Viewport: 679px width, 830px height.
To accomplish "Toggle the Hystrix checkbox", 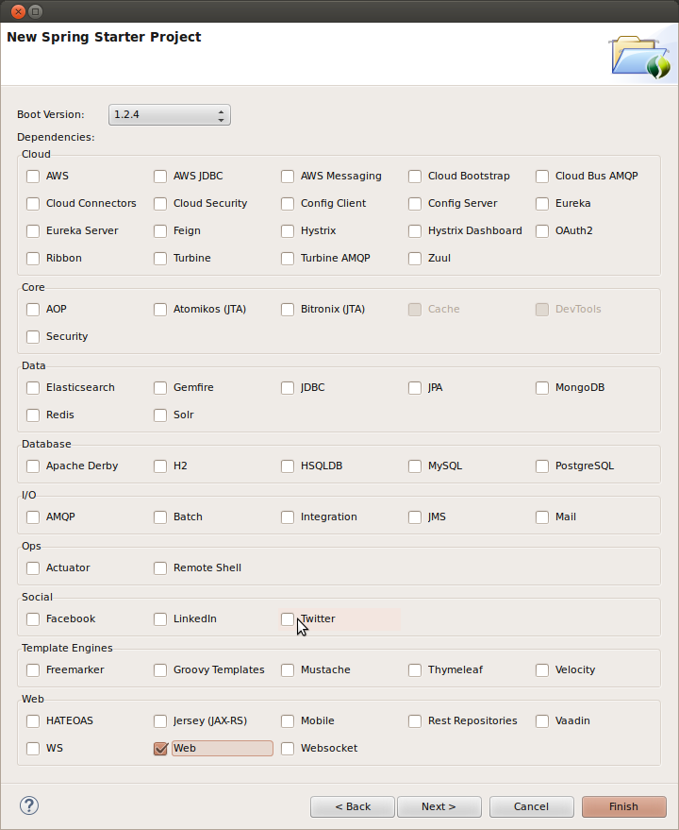I will [x=288, y=231].
